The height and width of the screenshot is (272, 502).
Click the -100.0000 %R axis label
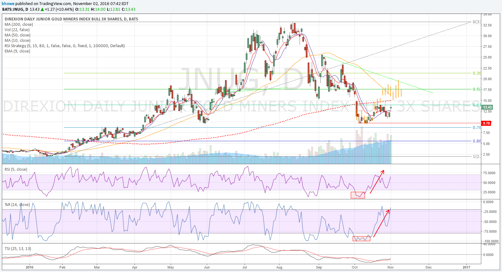[490, 241]
